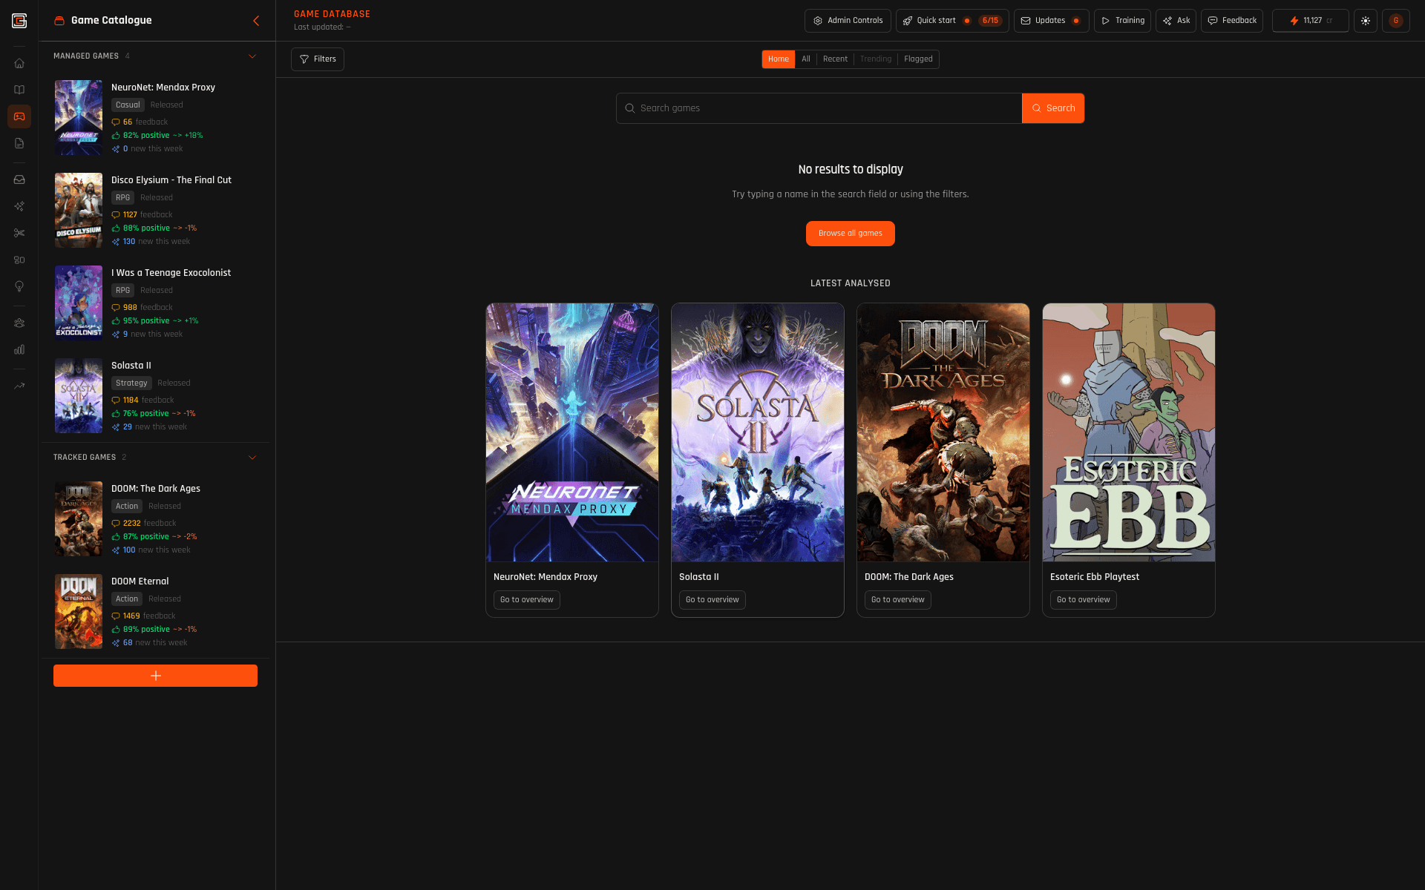Toggle the light/dark theme sun button
Screen dimensions: 1425x890
coord(1365,21)
